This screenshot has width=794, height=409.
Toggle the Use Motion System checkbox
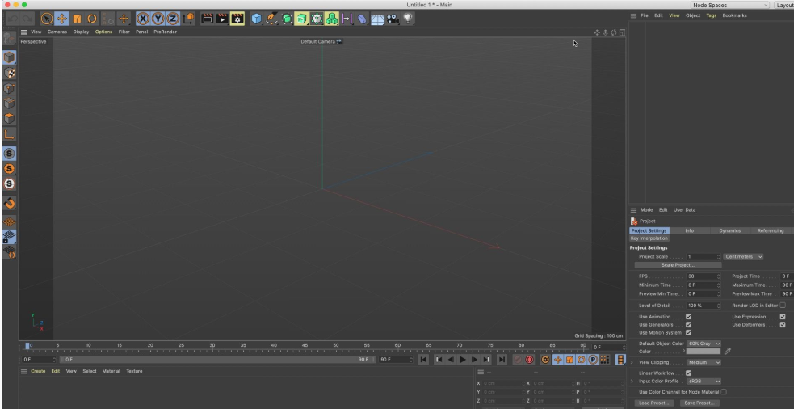tap(688, 333)
